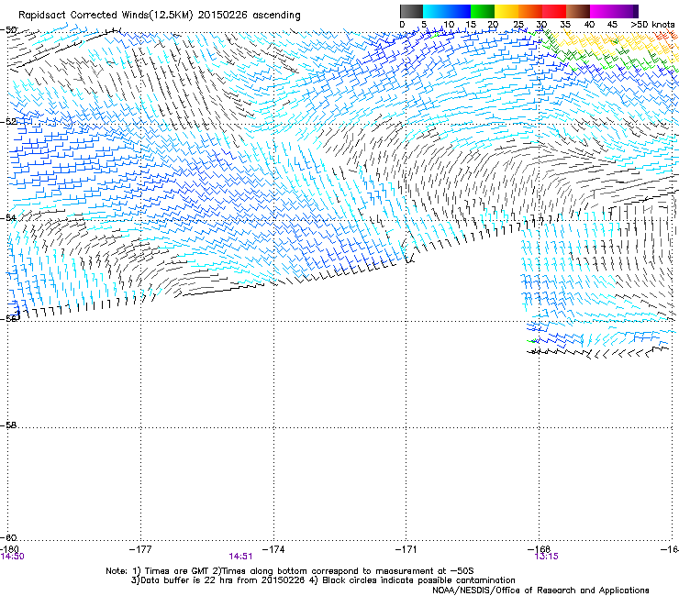Click the legend tick label '35'
The image size is (679, 596).
(x=565, y=25)
